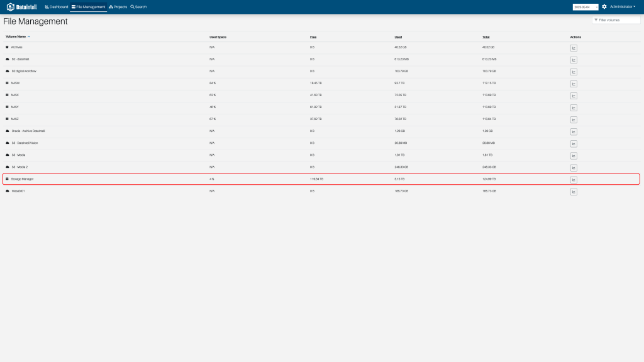The width and height of the screenshot is (644, 362).
Task: Open usage chart for NASY volume
Action: pos(574,107)
